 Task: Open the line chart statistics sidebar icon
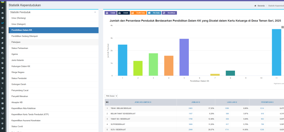tap(3, 23)
